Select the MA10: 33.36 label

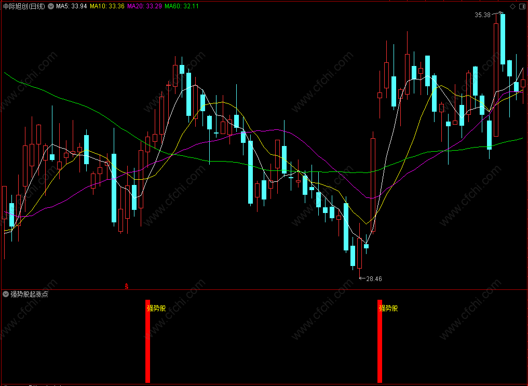[107, 6]
